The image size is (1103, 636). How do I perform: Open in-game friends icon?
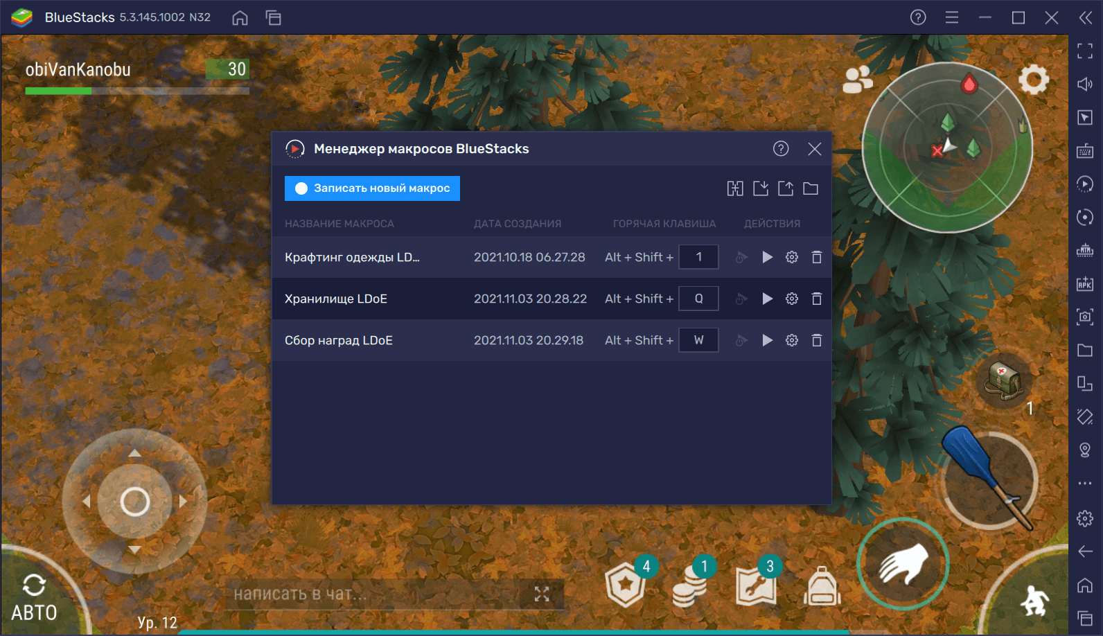coord(858,80)
